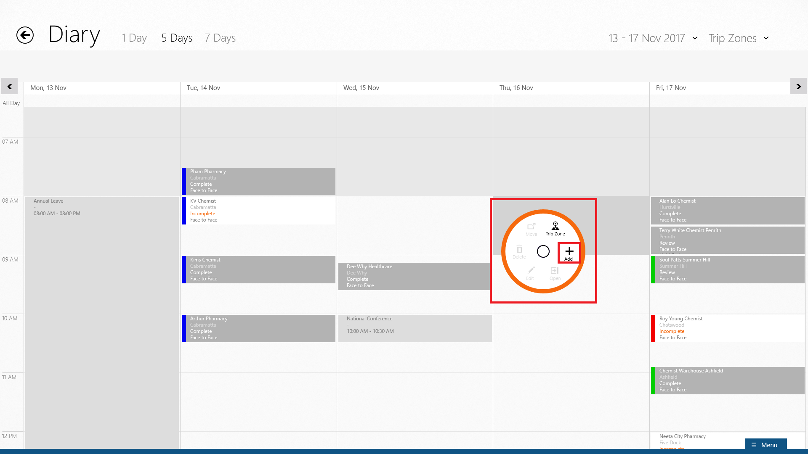
Task: Open the Menu button at bottom right
Action: click(x=765, y=445)
